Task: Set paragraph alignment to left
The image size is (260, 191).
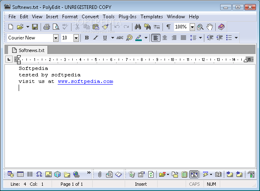Action: coord(156,38)
